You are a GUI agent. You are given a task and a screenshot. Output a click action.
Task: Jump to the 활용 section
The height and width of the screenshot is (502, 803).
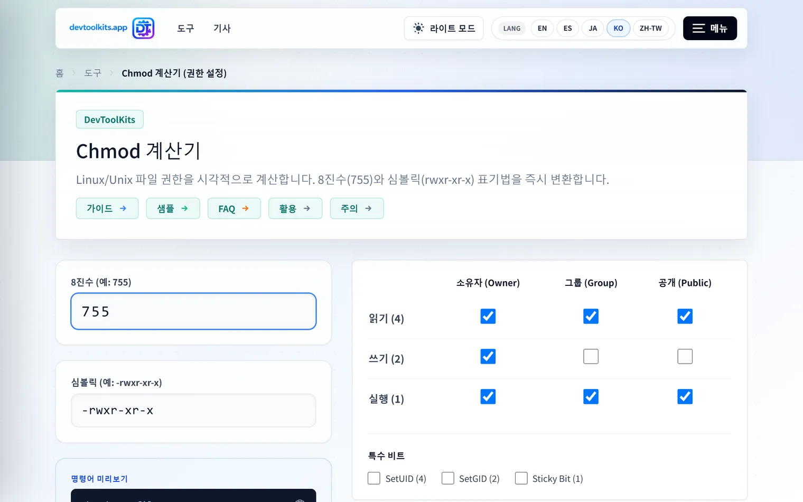[x=295, y=208]
